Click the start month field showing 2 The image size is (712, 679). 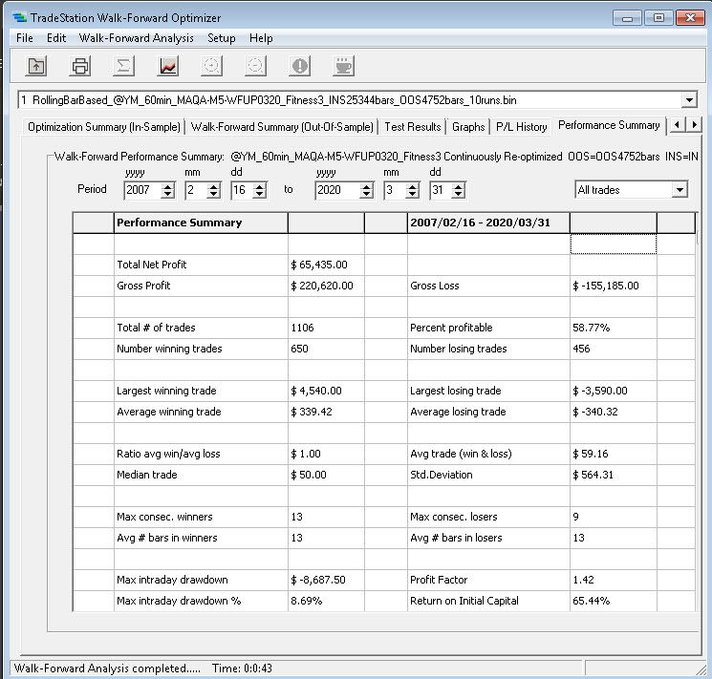coord(196,190)
